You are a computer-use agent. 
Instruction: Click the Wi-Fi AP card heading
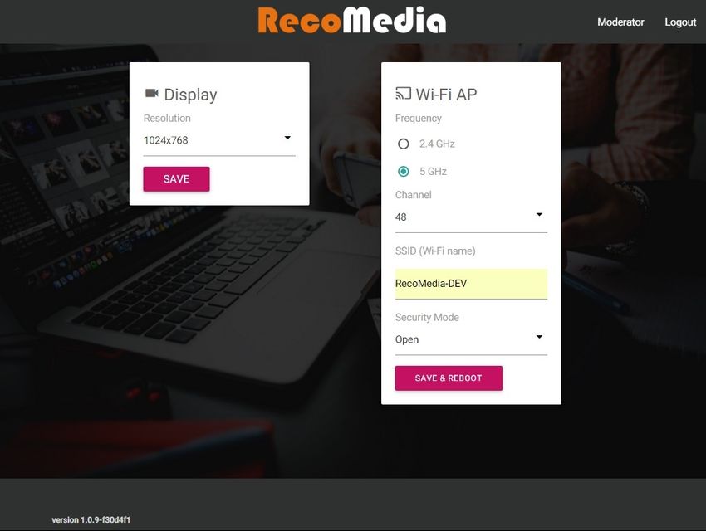pos(446,94)
